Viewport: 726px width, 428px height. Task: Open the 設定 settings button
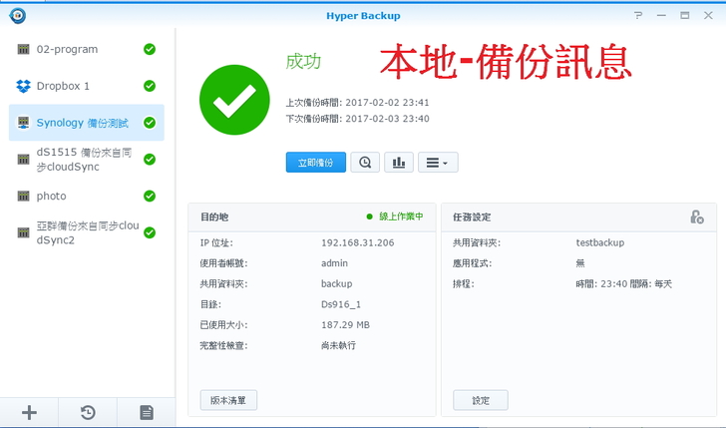click(x=481, y=400)
